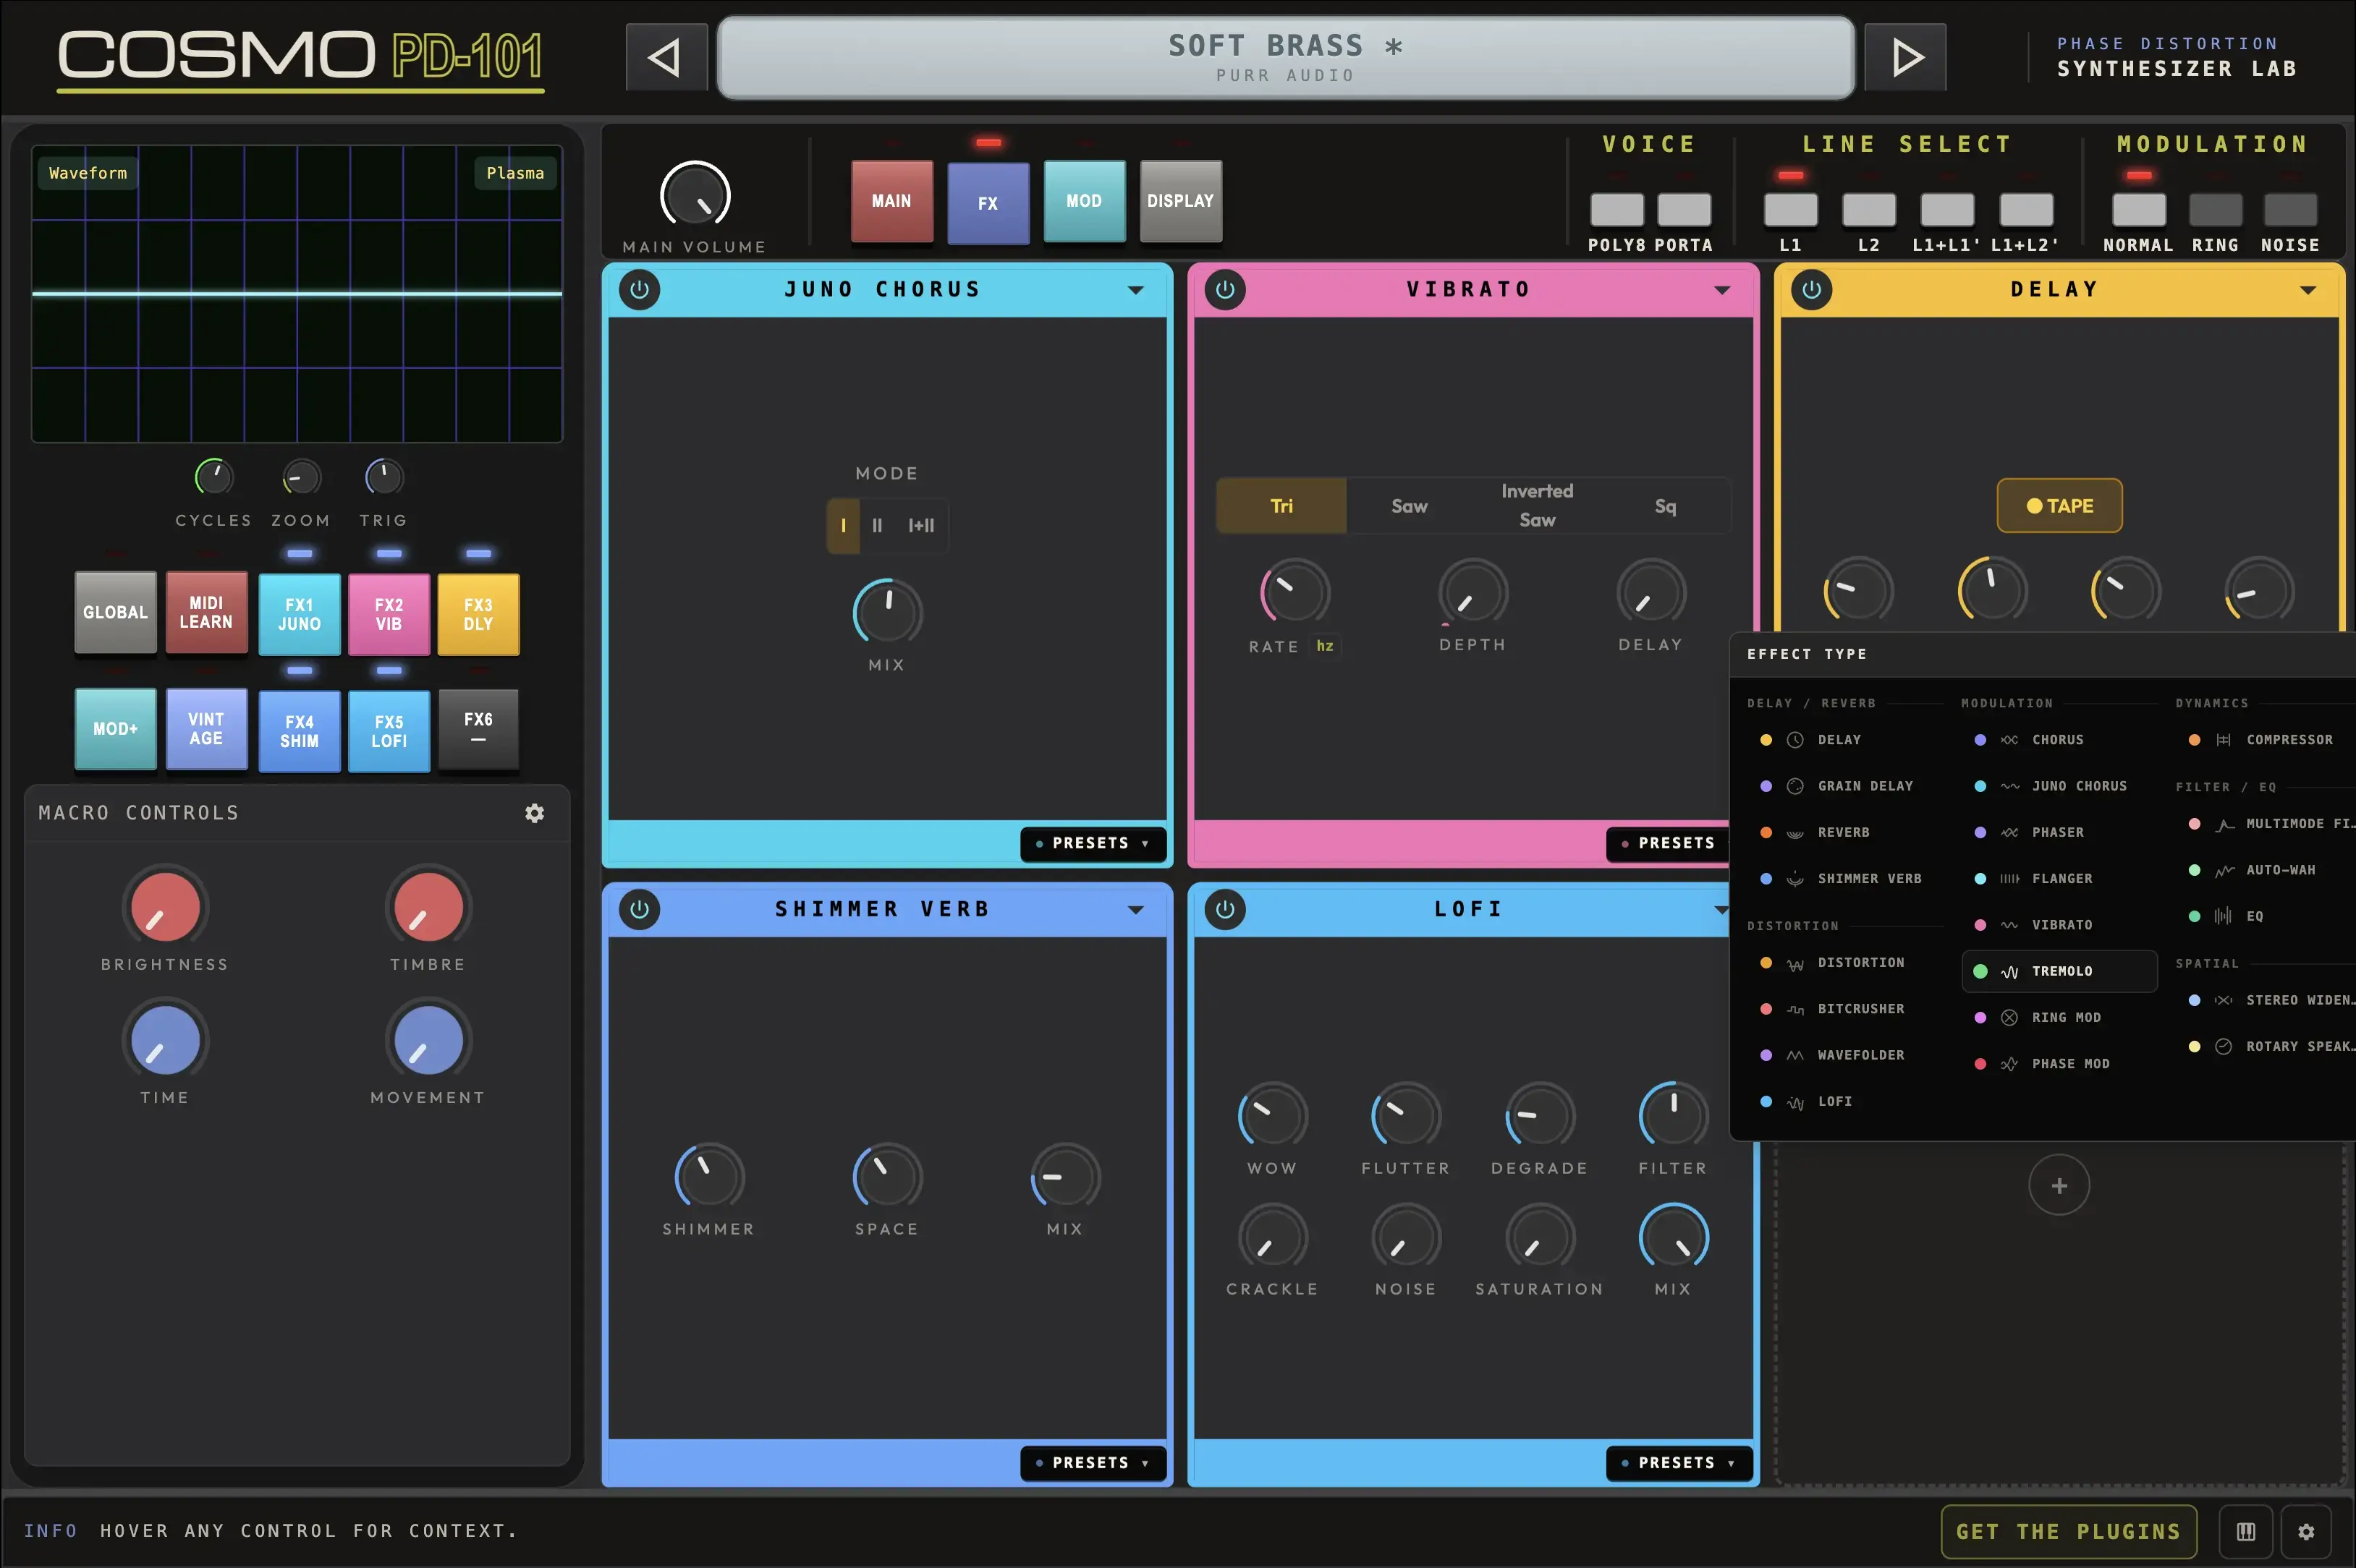Image resolution: width=2356 pixels, height=1568 pixels.
Task: Click GET THE PLUGINS link button
Action: point(2068,1531)
